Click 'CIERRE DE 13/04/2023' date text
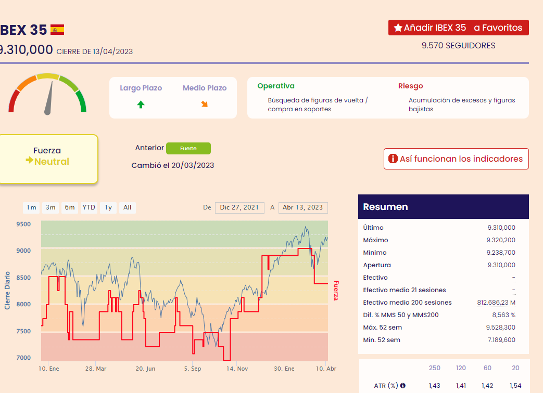The image size is (543, 393). [x=95, y=51]
